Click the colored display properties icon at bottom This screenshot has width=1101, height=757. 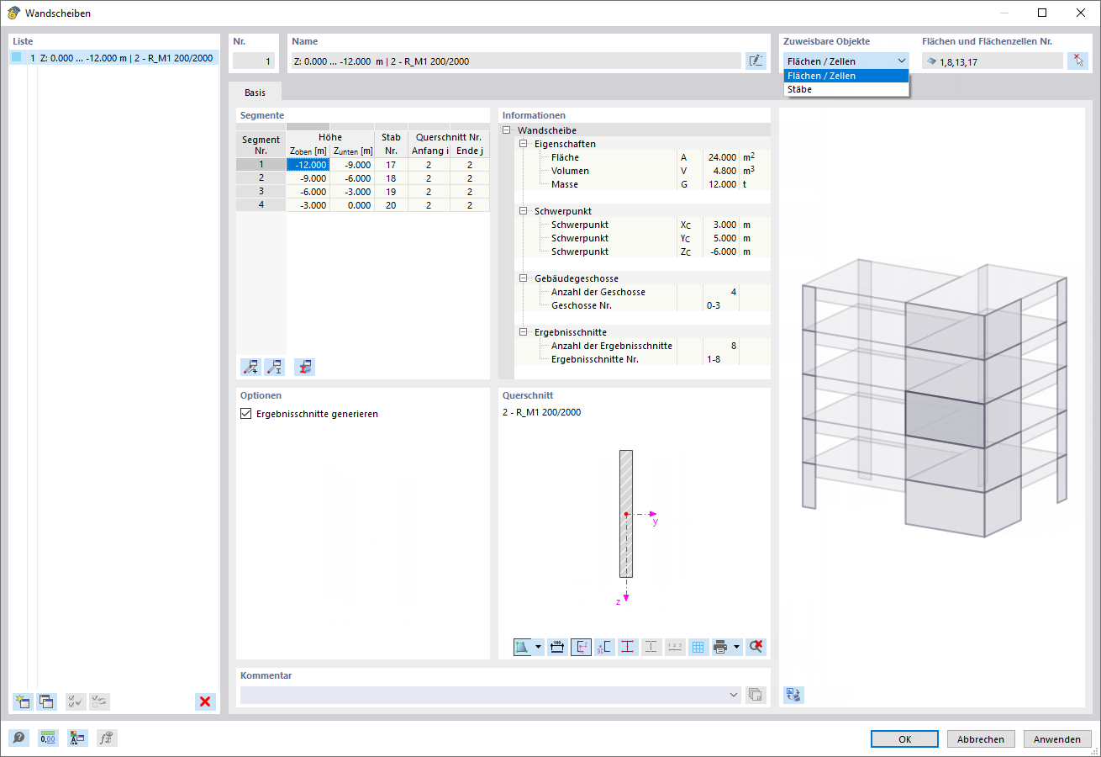click(77, 738)
